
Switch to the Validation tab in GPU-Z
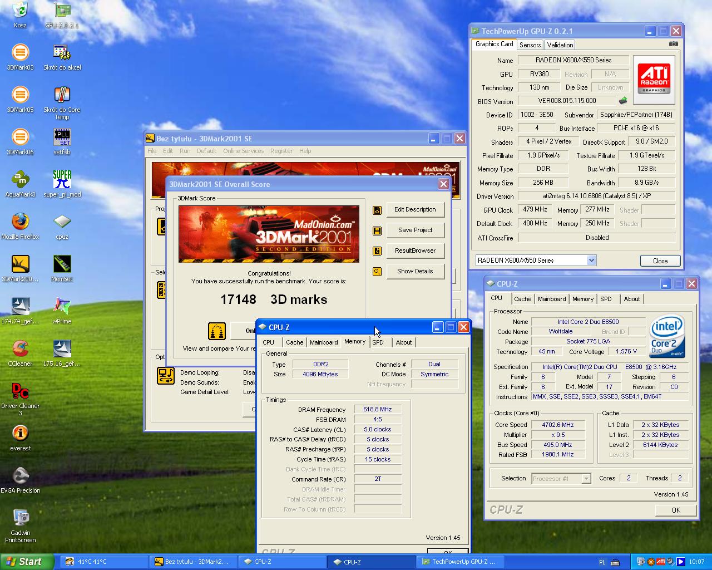coord(560,45)
